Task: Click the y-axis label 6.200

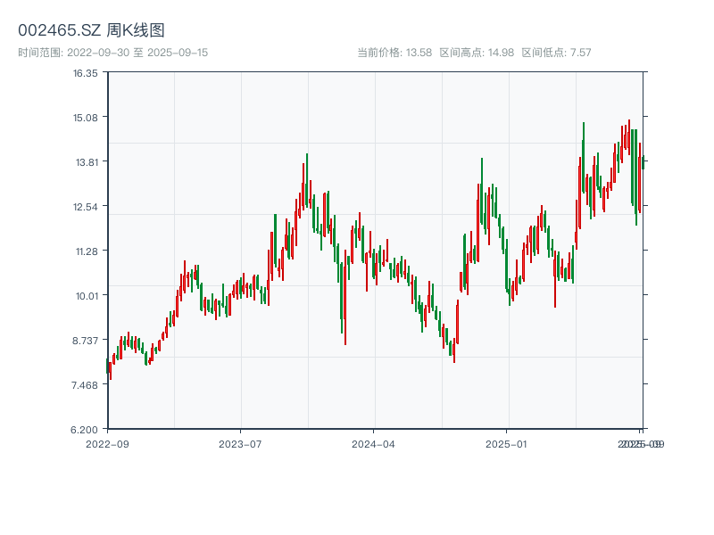Action: pyautogui.click(x=84, y=430)
